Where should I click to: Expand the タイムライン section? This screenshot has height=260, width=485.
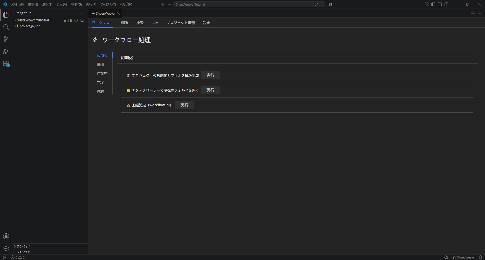tap(50, 252)
